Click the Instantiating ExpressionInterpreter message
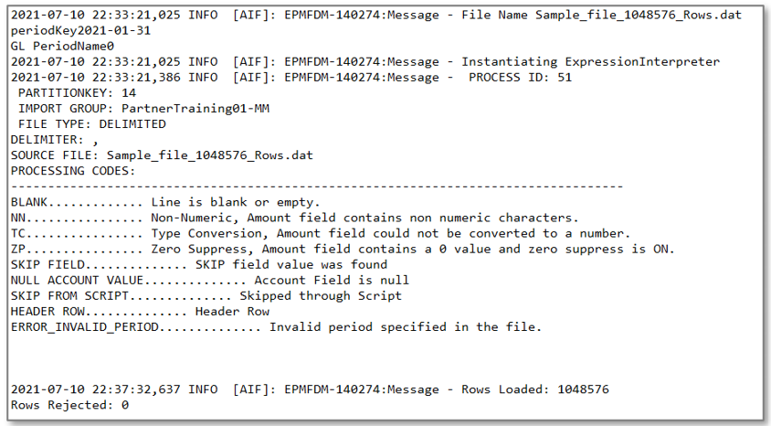The image size is (771, 426). click(x=590, y=61)
